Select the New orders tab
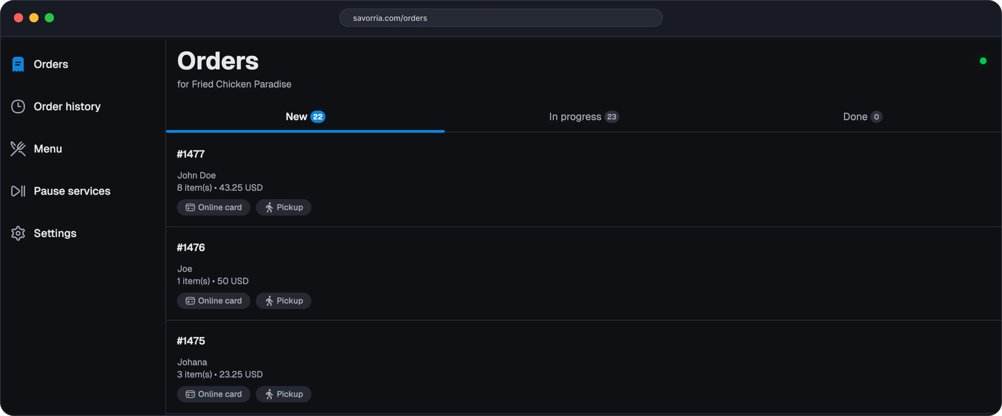This screenshot has height=416, width=1002. click(x=305, y=117)
